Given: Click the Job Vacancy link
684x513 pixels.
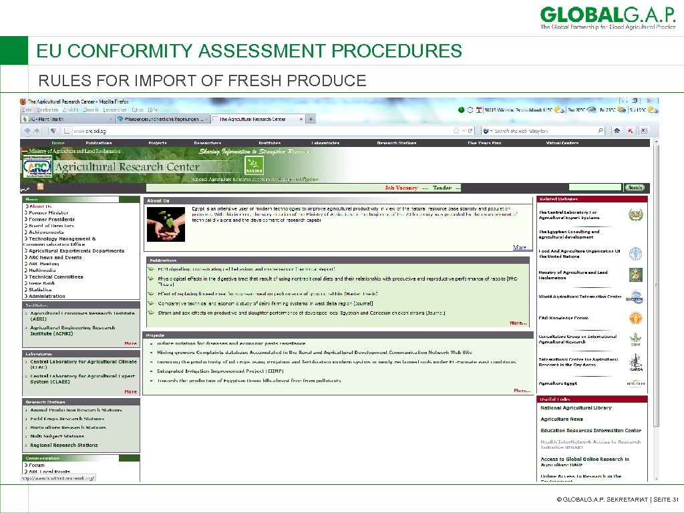Looking at the screenshot, I should click(x=401, y=188).
